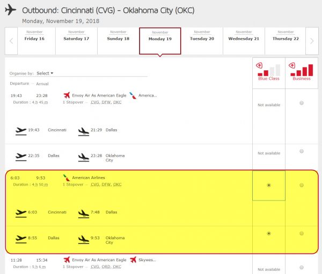Switch to the Sunday 18 date tab
322x274 pixels.
click(x=119, y=39)
